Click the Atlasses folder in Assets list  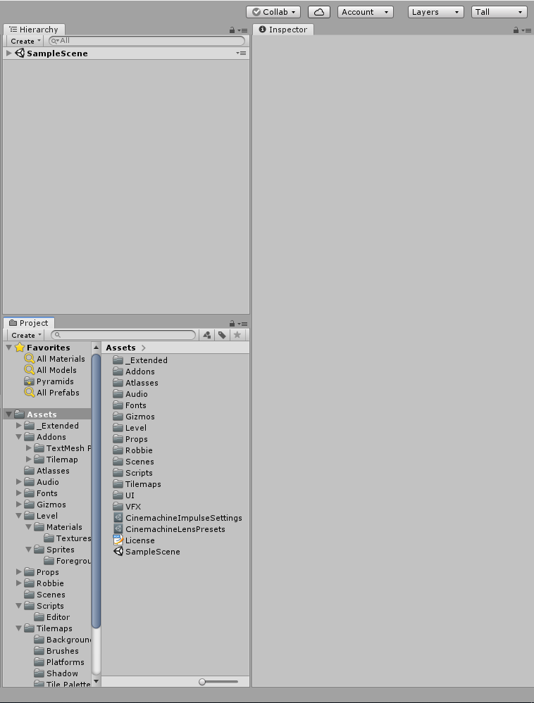(x=135, y=382)
